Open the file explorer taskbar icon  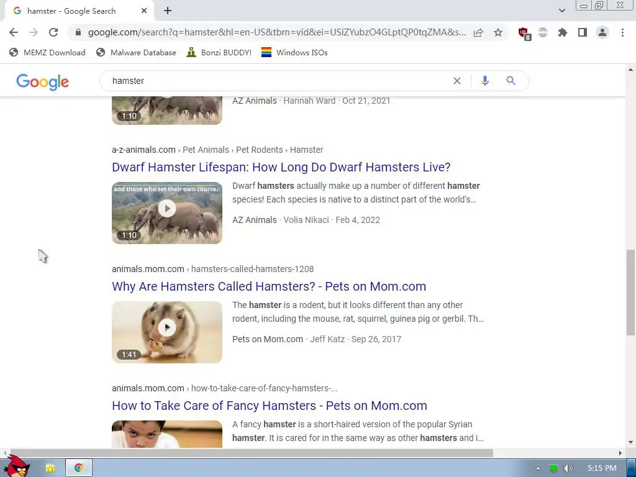pyautogui.click(x=50, y=468)
